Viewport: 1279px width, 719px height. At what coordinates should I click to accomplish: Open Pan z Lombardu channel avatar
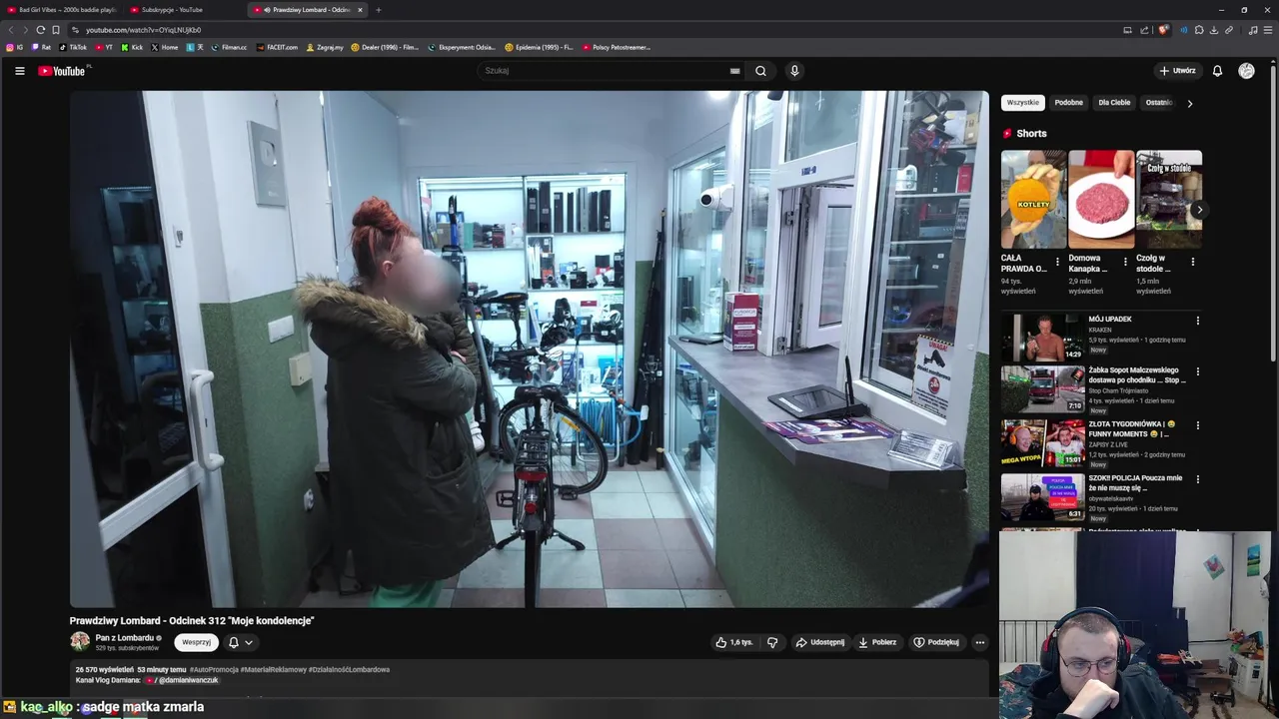click(80, 641)
